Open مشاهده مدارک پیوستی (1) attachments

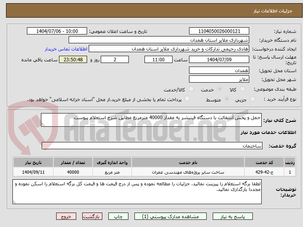click(171, 217)
